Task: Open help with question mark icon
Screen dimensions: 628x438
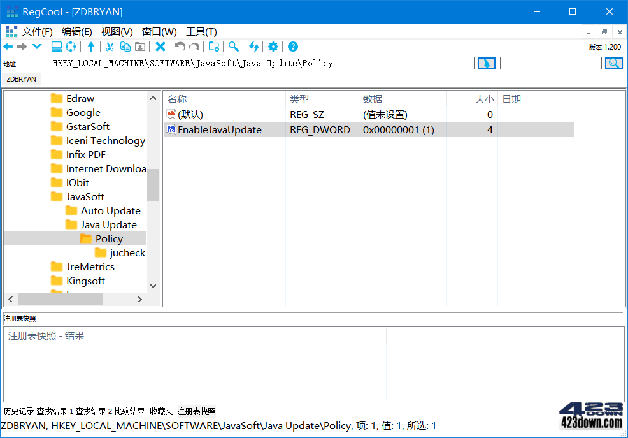Action: [x=292, y=46]
